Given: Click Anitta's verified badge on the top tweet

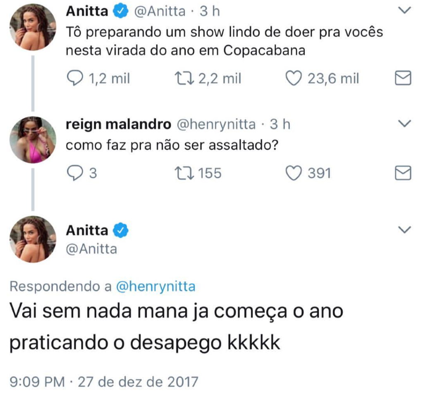Looking at the screenshot, I should [121, 11].
